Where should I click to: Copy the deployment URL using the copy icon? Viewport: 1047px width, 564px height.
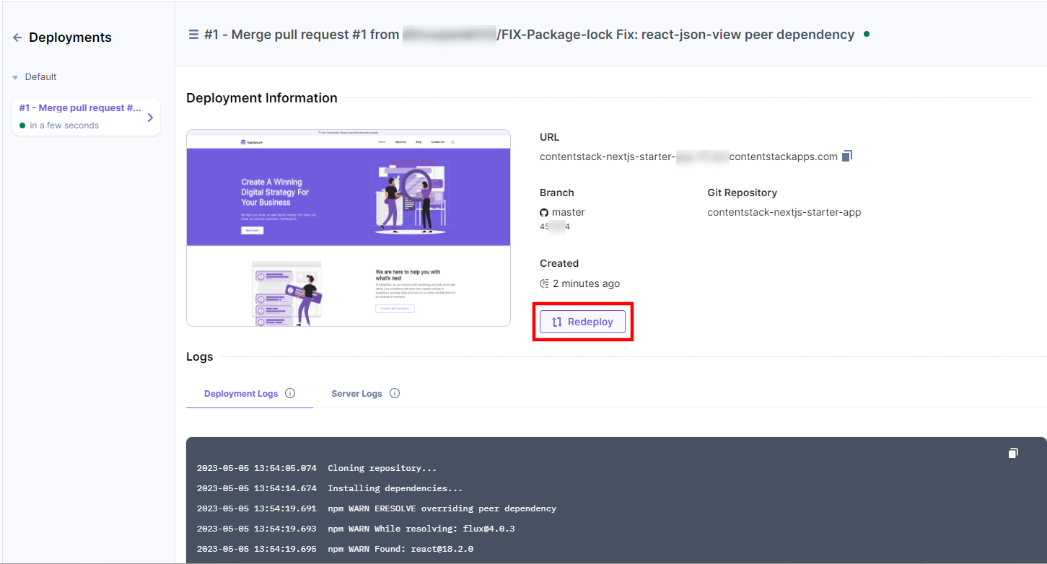coord(847,155)
